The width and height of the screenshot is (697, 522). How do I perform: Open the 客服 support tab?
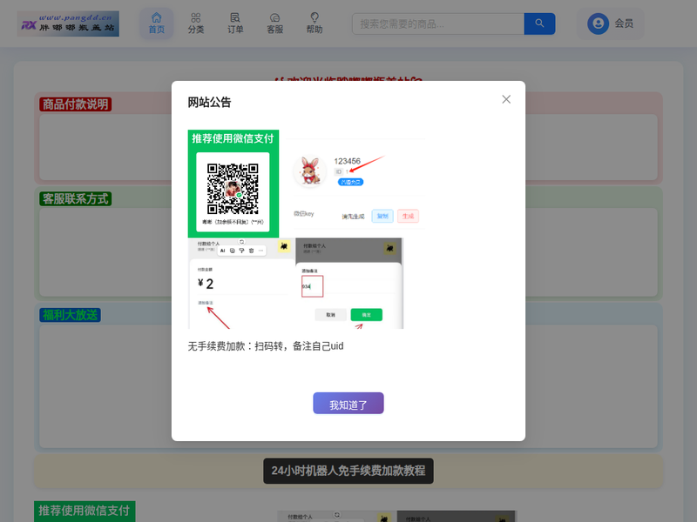click(274, 23)
